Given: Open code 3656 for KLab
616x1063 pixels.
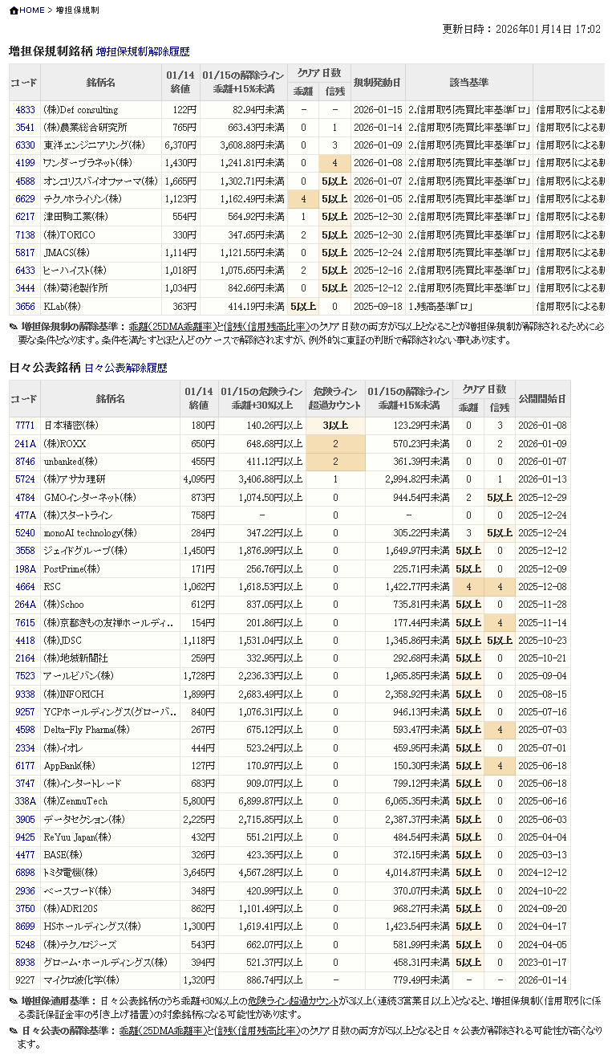Looking at the screenshot, I should 25,306.
